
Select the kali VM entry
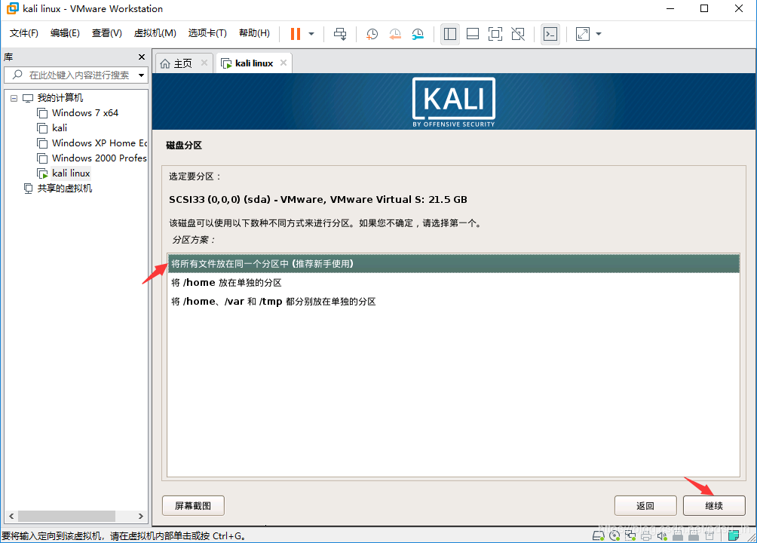60,128
